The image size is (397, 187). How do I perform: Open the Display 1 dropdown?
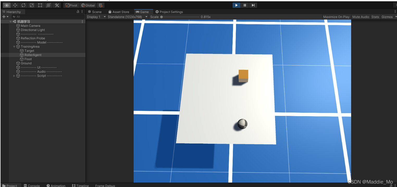[x=96, y=17]
